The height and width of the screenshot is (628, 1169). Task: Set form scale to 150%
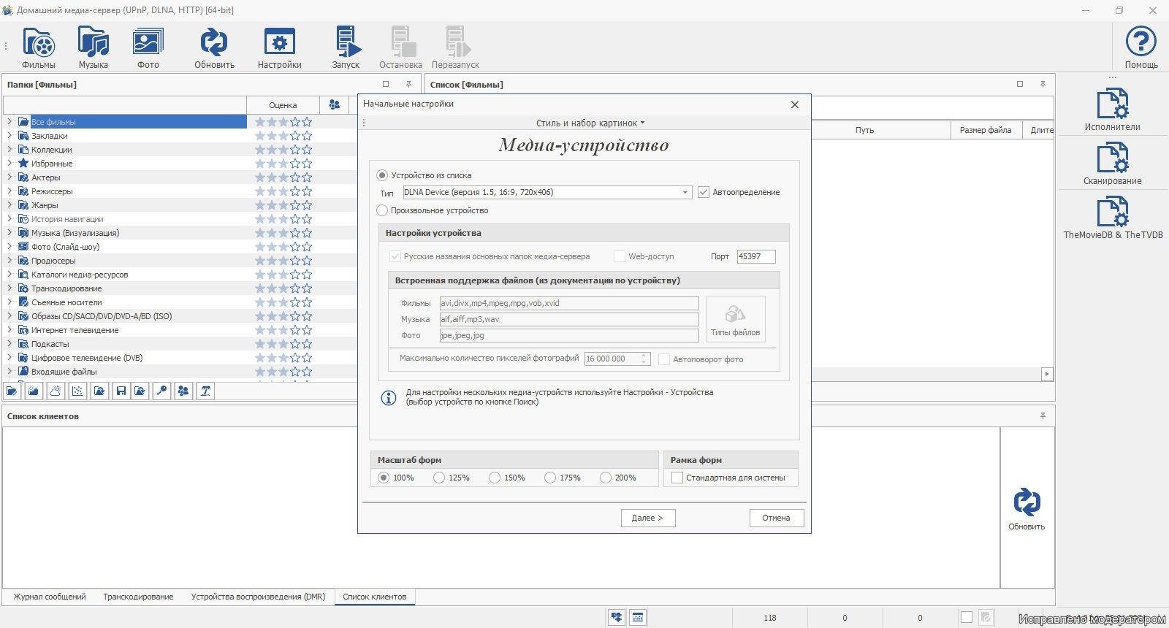click(495, 478)
